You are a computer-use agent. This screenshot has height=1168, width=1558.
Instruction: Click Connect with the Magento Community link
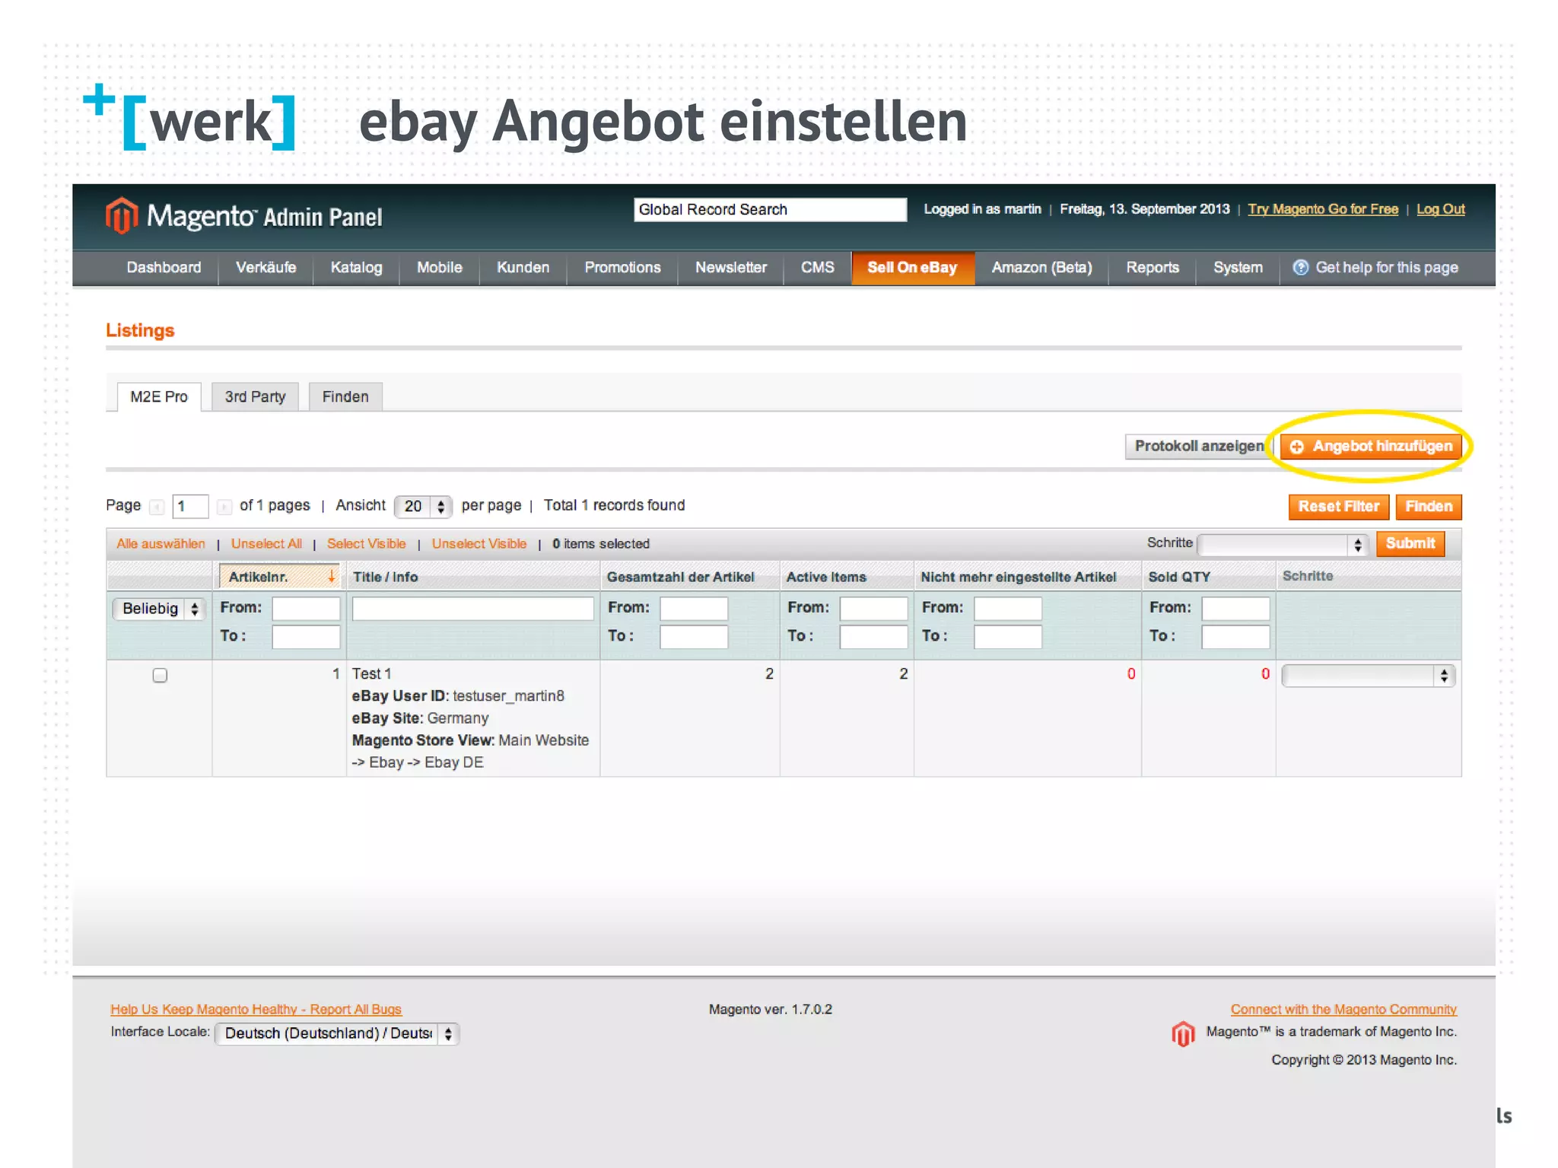point(1343,1010)
